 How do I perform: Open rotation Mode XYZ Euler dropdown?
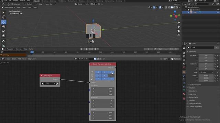(206, 72)
